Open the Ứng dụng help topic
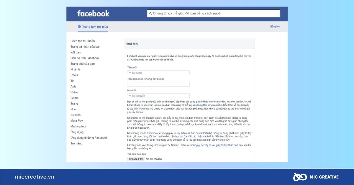 (x=77, y=132)
